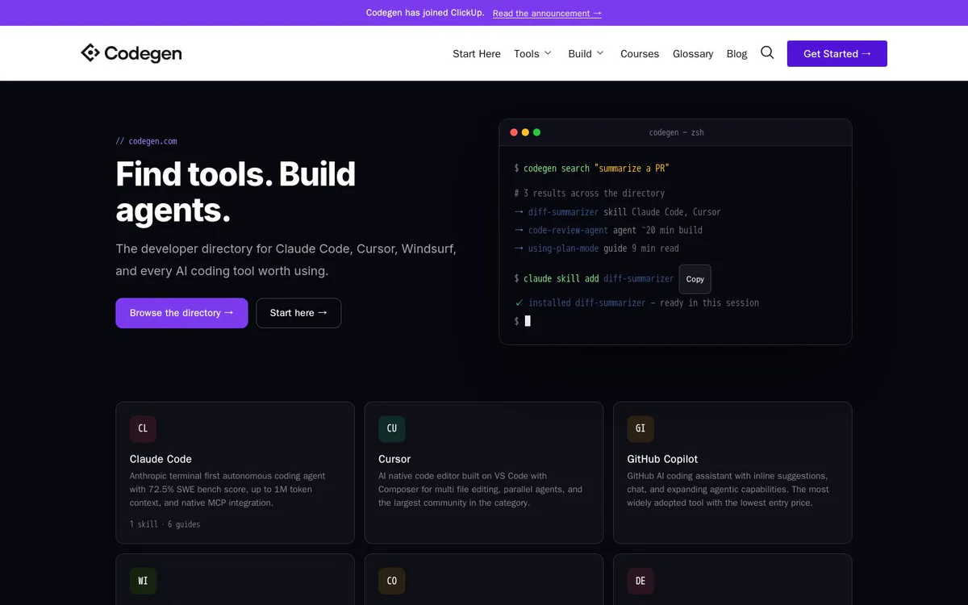The height and width of the screenshot is (605, 968).
Task: Click the hero subtitle about developer directory
Action: coord(286,260)
